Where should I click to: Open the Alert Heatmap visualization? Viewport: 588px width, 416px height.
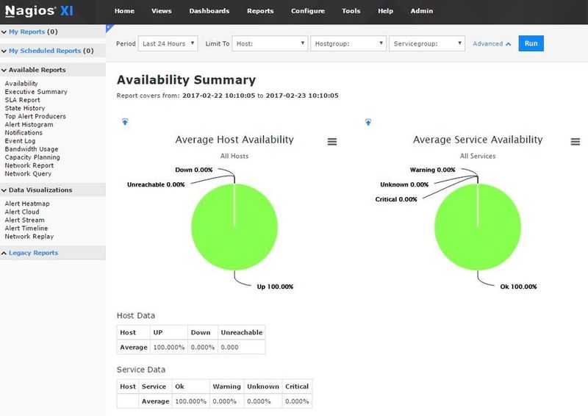click(x=27, y=204)
